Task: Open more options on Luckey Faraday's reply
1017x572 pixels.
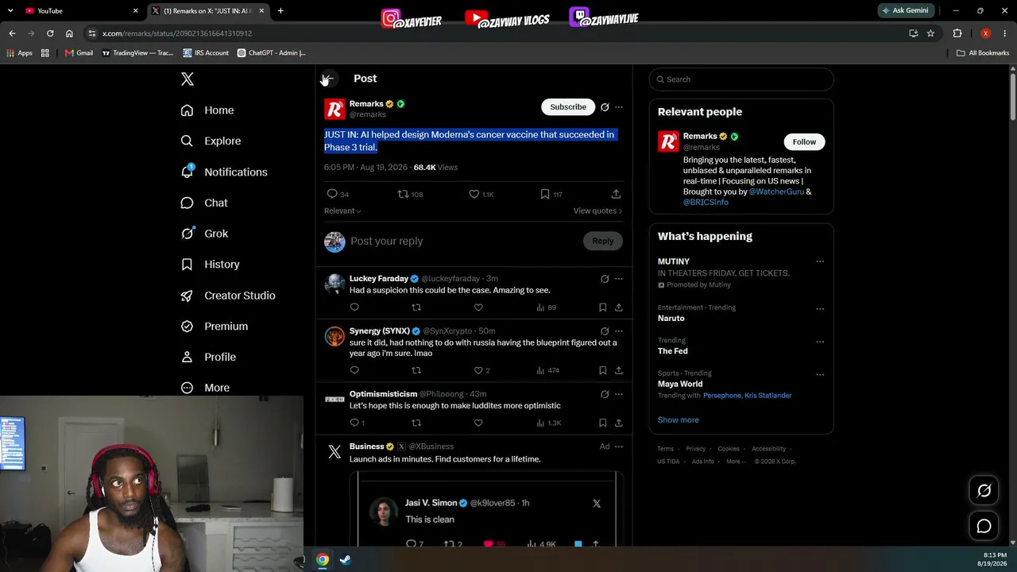Action: point(619,279)
